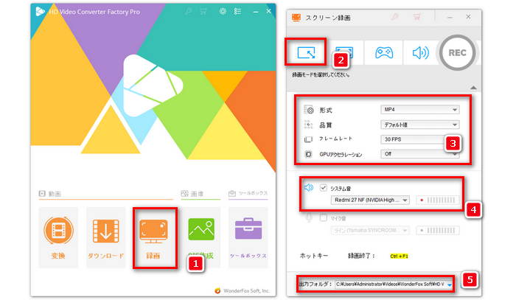
Task: Click the 出力フォルダ output path field
Action: (394, 284)
